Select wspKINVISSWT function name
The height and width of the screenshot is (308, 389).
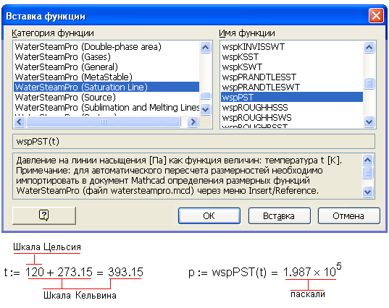point(292,46)
